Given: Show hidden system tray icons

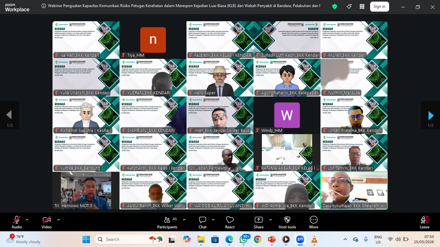Looking at the screenshot, I should [345, 239].
